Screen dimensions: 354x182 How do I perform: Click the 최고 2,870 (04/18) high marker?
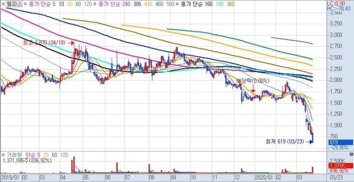pyautogui.click(x=48, y=43)
